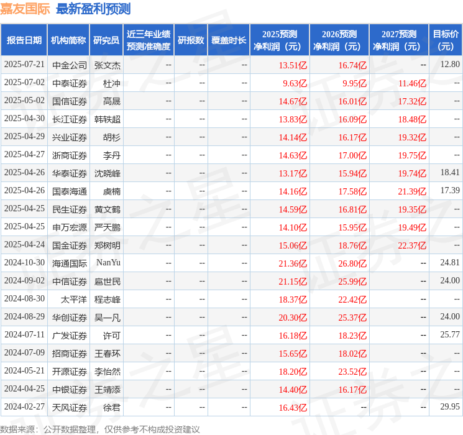Select analyst 张文杰
The width and height of the screenshot is (463, 435).
[107, 65]
